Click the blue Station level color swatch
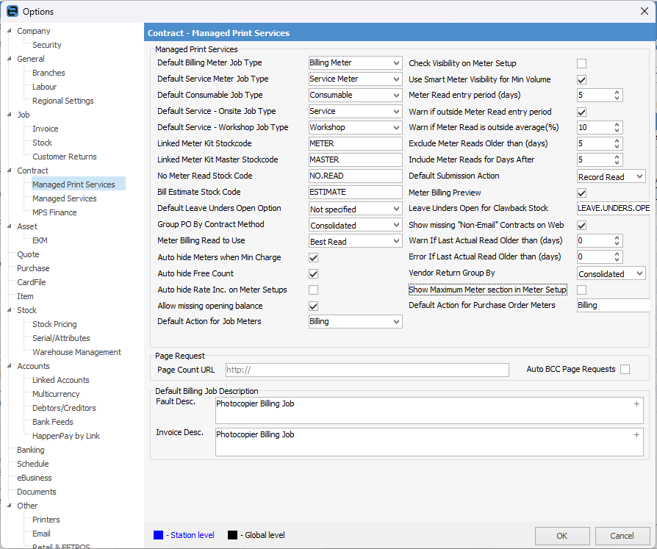 [159, 535]
